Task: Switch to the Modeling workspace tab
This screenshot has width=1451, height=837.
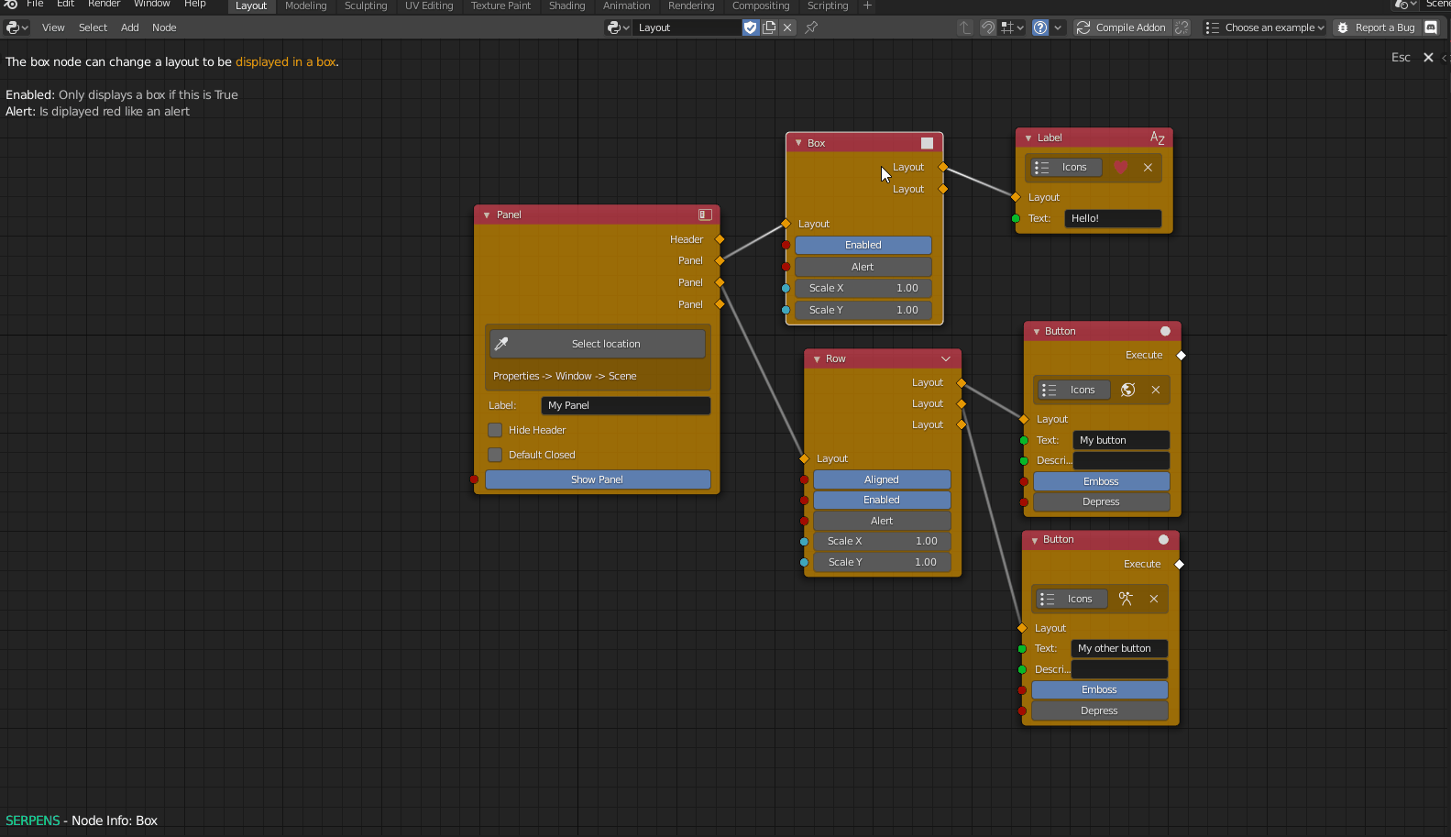Action: click(x=305, y=6)
